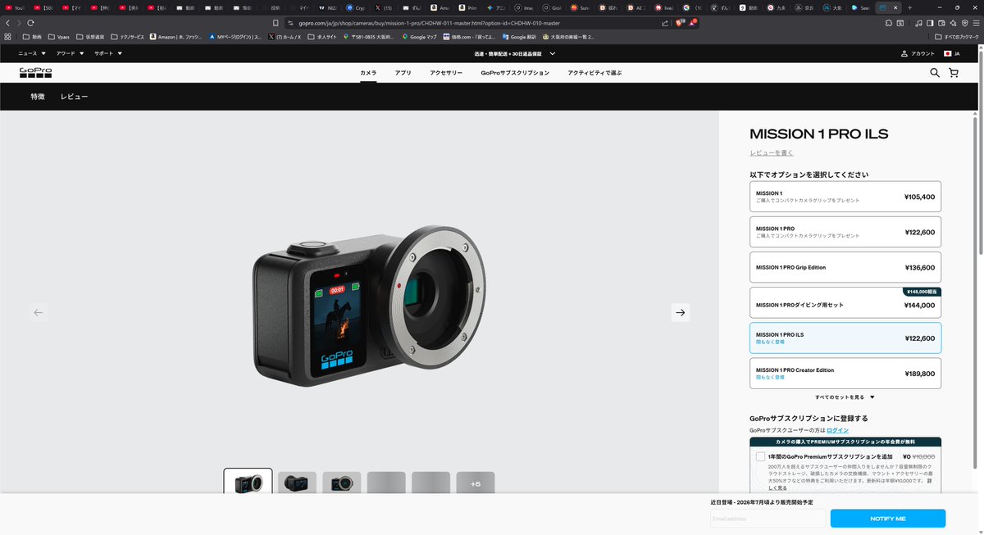984x535 pixels.
Task: Check the 1年間のGoPro Premiumサブスクリプションを追加 checkbox
Action: (760, 456)
